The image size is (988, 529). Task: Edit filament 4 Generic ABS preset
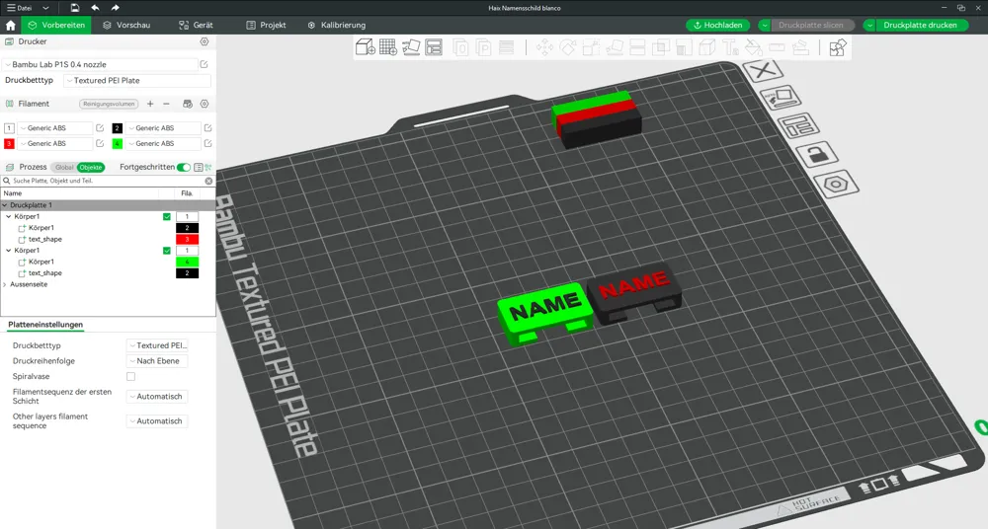click(x=207, y=143)
